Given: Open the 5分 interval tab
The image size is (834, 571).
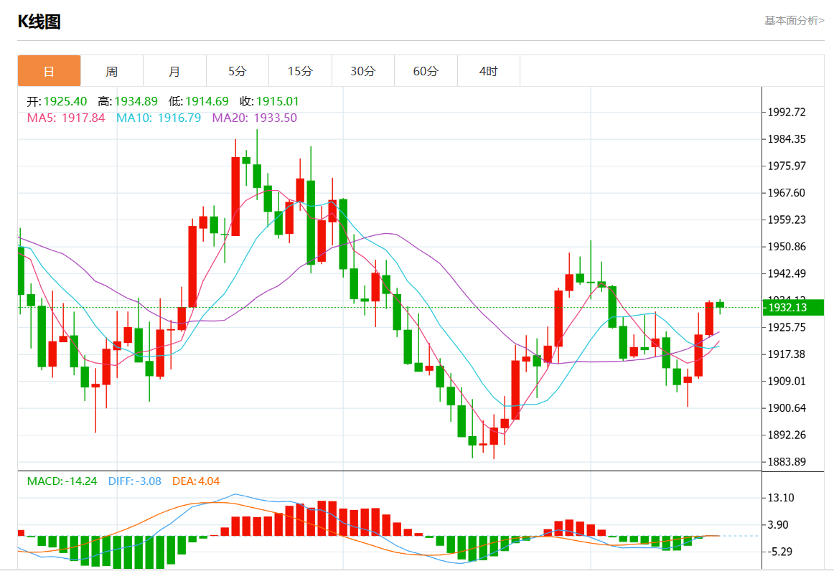Looking at the screenshot, I should point(238,71).
